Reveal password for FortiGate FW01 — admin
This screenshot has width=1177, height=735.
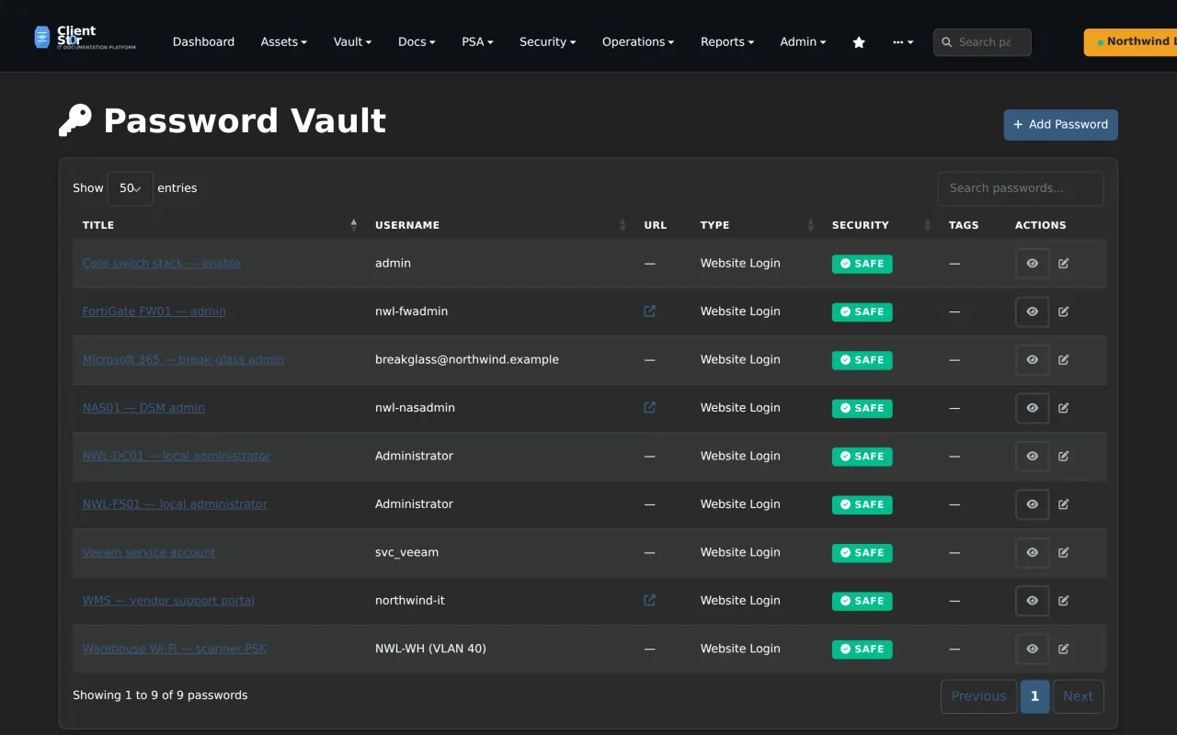1032,311
